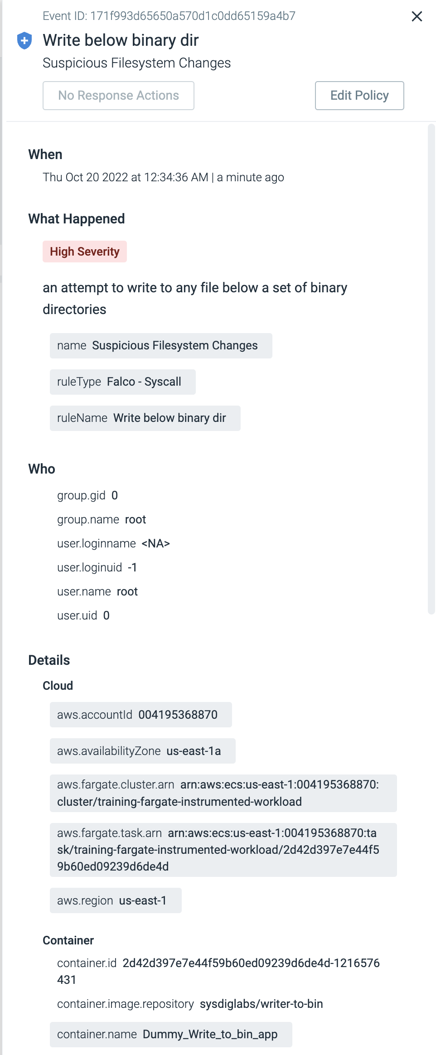Click the user.name root entry
Image resolution: width=436 pixels, height=1055 pixels.
[x=97, y=591]
